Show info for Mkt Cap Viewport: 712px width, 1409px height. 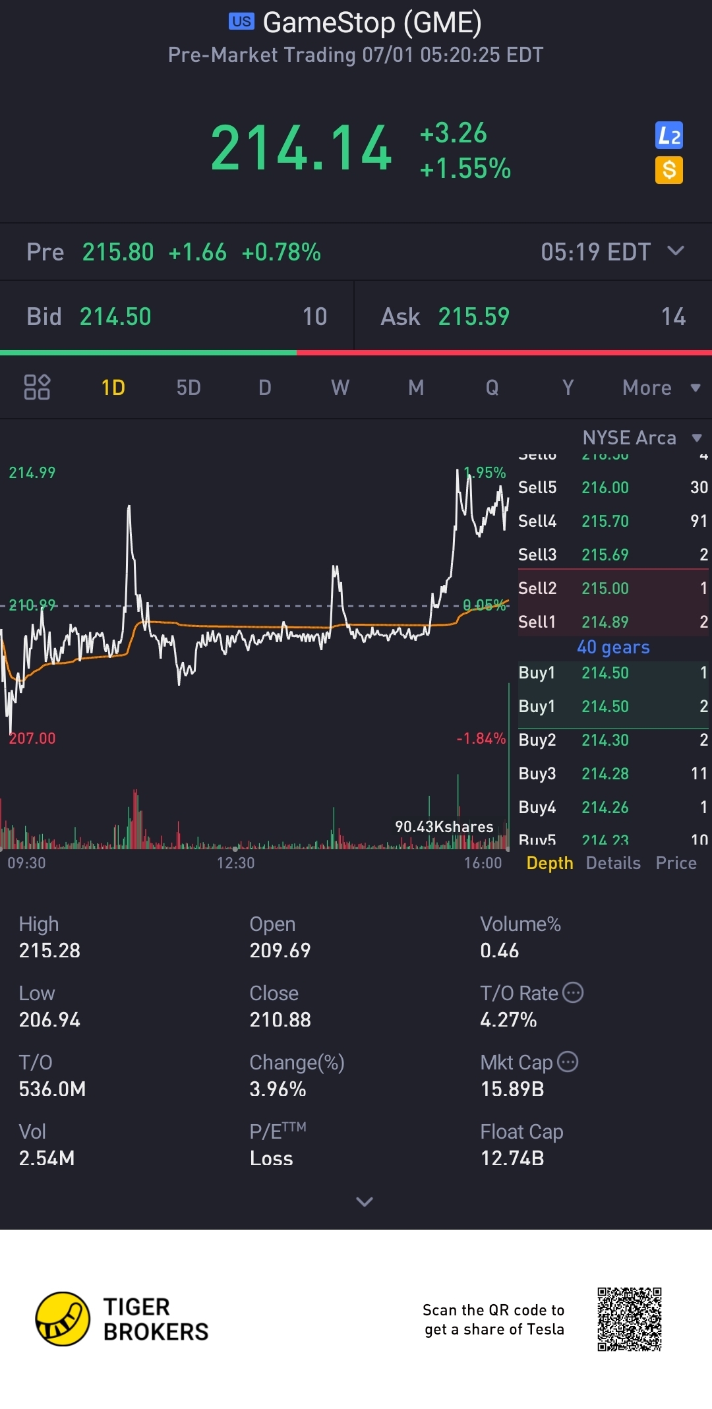click(568, 1062)
